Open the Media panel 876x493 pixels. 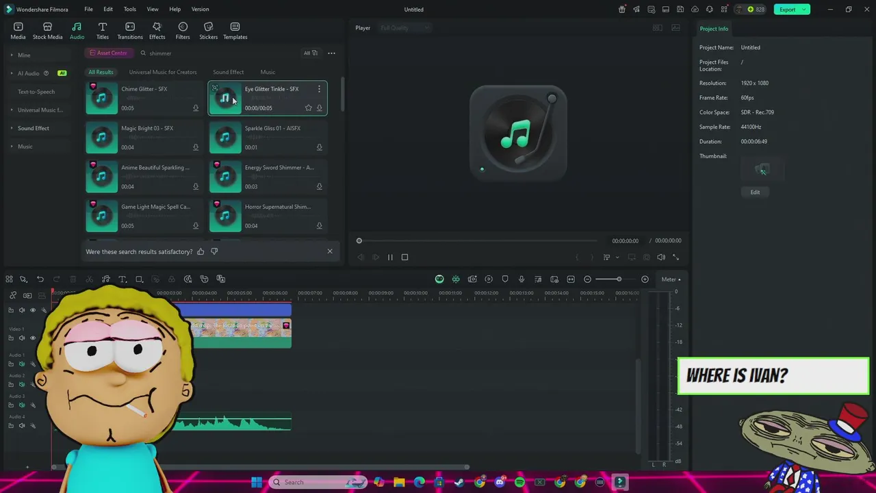point(18,31)
